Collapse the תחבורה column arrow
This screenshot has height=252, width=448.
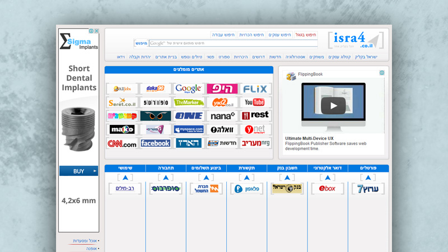166,178
